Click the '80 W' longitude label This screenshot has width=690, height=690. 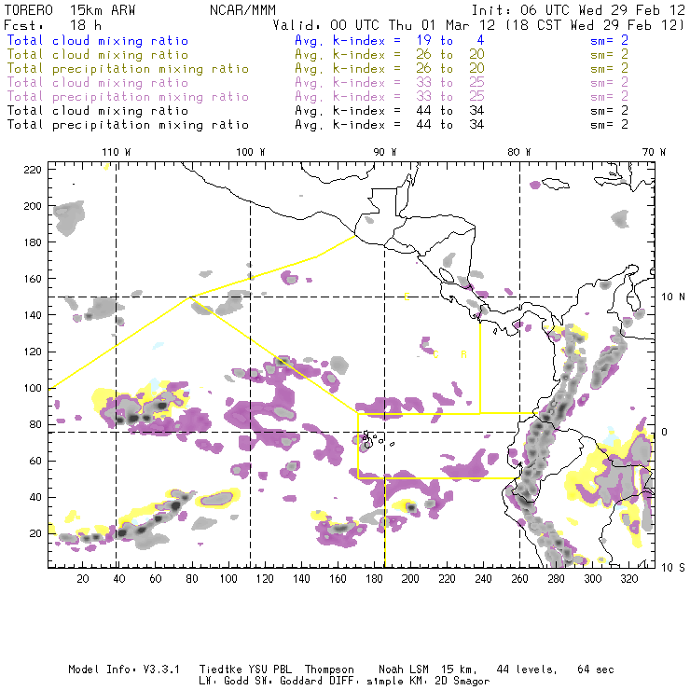pyautogui.click(x=519, y=152)
